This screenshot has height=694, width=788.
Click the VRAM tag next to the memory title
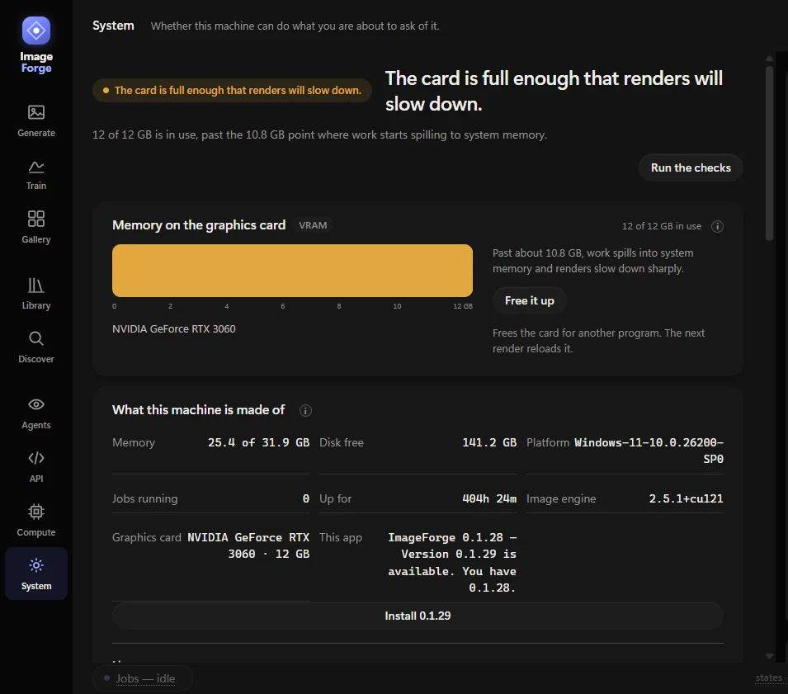313,225
